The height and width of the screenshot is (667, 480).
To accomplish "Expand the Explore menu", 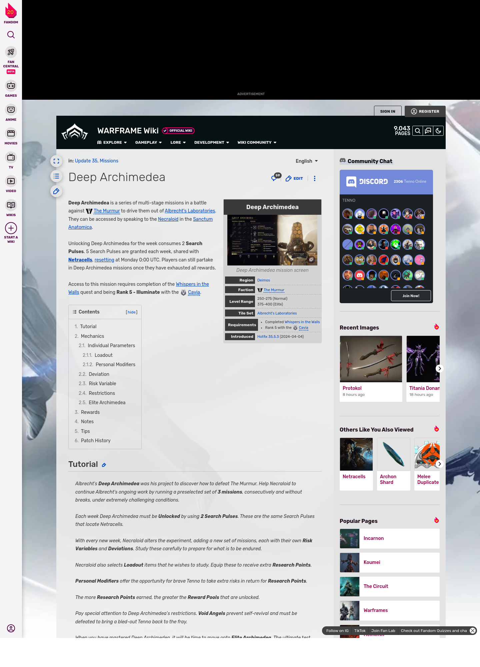I will pyautogui.click(x=112, y=142).
